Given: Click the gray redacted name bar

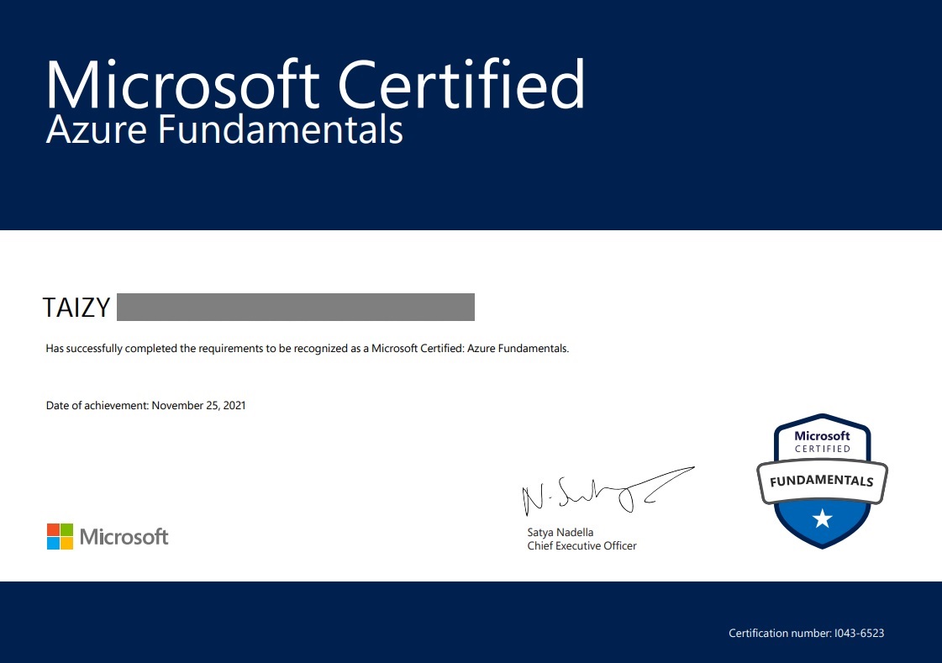Looking at the screenshot, I should [x=296, y=307].
